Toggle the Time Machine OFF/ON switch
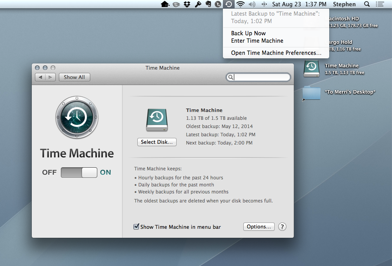Image resolution: width=392 pixels, height=266 pixels. 79,172
